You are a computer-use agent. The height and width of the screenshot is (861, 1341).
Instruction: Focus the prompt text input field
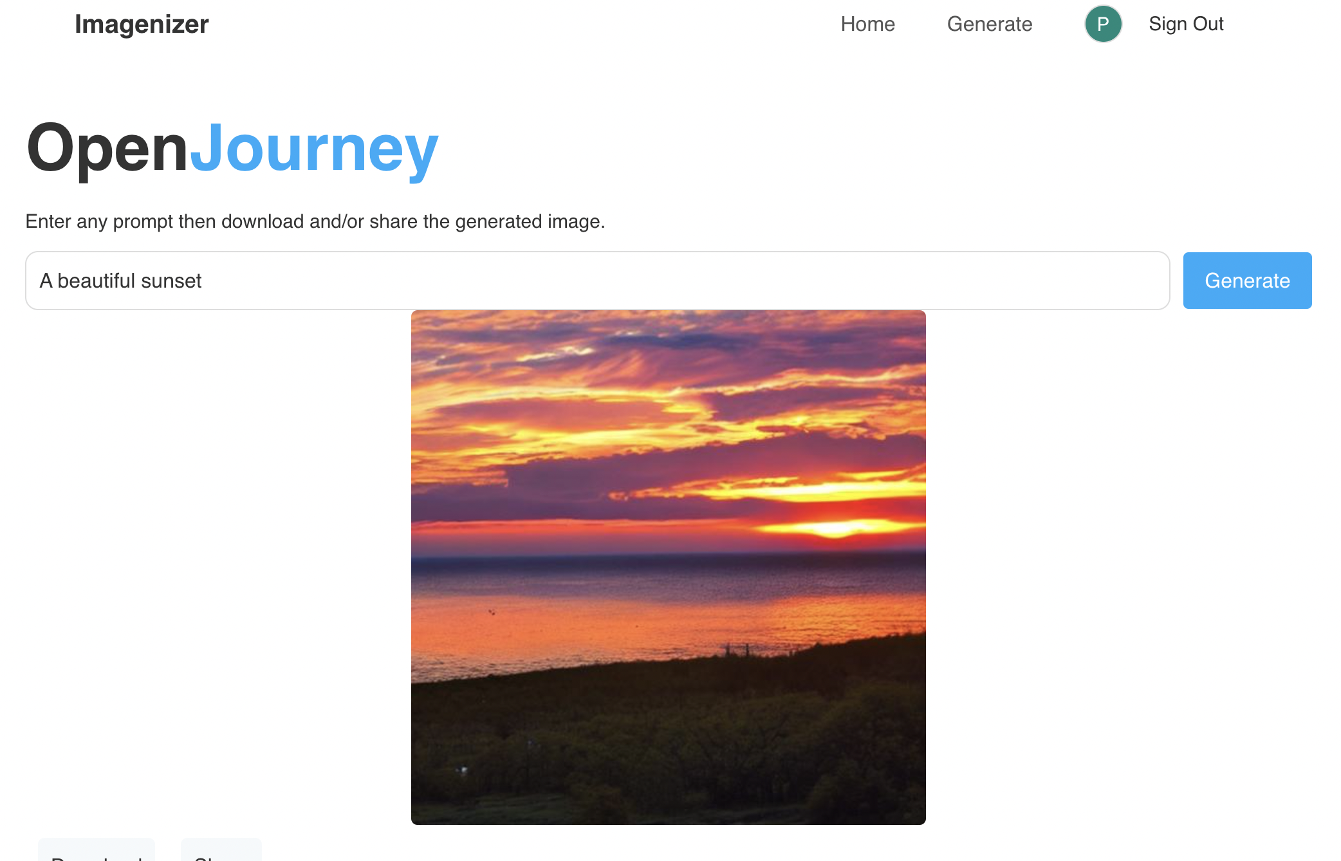pos(597,281)
